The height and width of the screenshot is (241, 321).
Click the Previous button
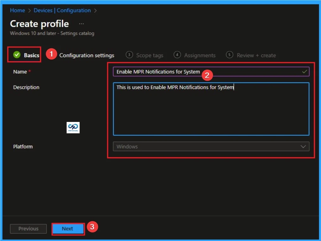click(x=28, y=229)
